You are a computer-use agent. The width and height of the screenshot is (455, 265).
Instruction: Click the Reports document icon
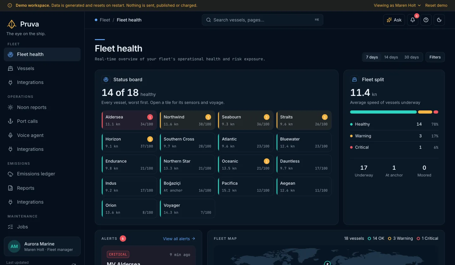[10, 188]
